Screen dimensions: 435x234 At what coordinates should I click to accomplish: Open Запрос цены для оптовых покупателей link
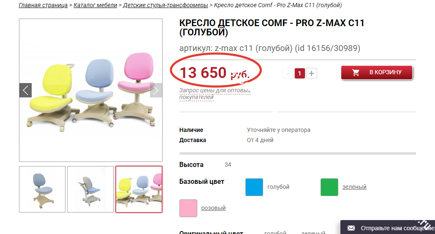[x=215, y=94]
